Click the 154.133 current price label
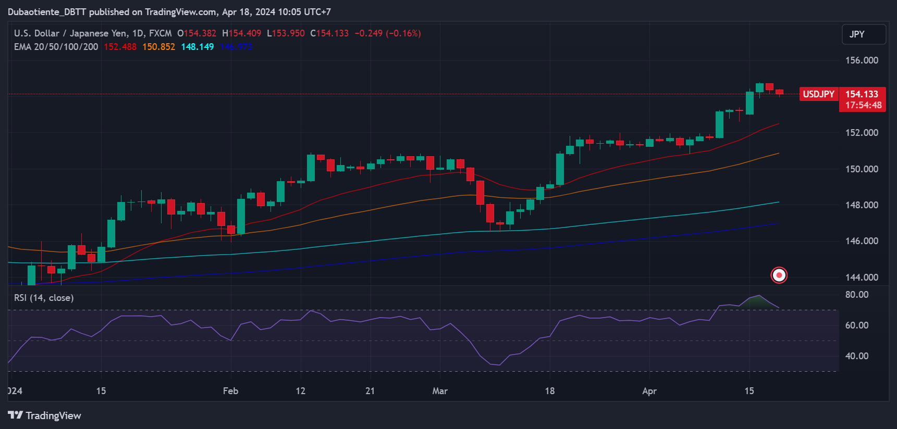The height and width of the screenshot is (429, 897). (862, 94)
